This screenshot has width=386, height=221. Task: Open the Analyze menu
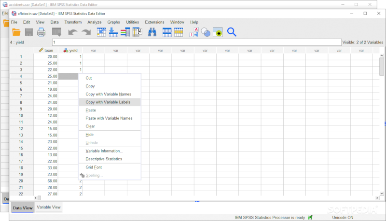coord(95,22)
